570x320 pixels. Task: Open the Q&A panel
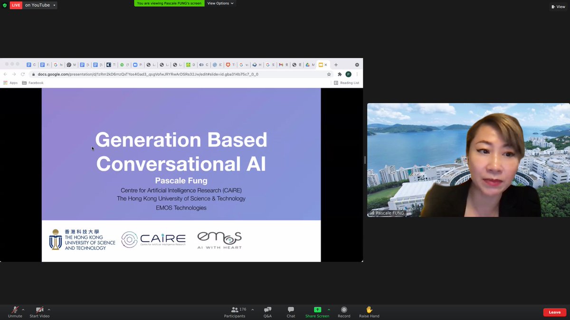(267, 312)
